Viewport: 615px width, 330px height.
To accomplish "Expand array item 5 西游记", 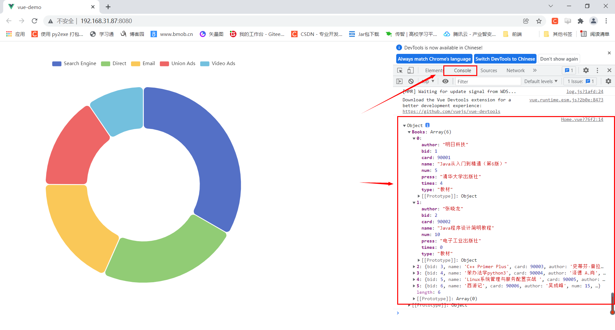I will coord(414,286).
